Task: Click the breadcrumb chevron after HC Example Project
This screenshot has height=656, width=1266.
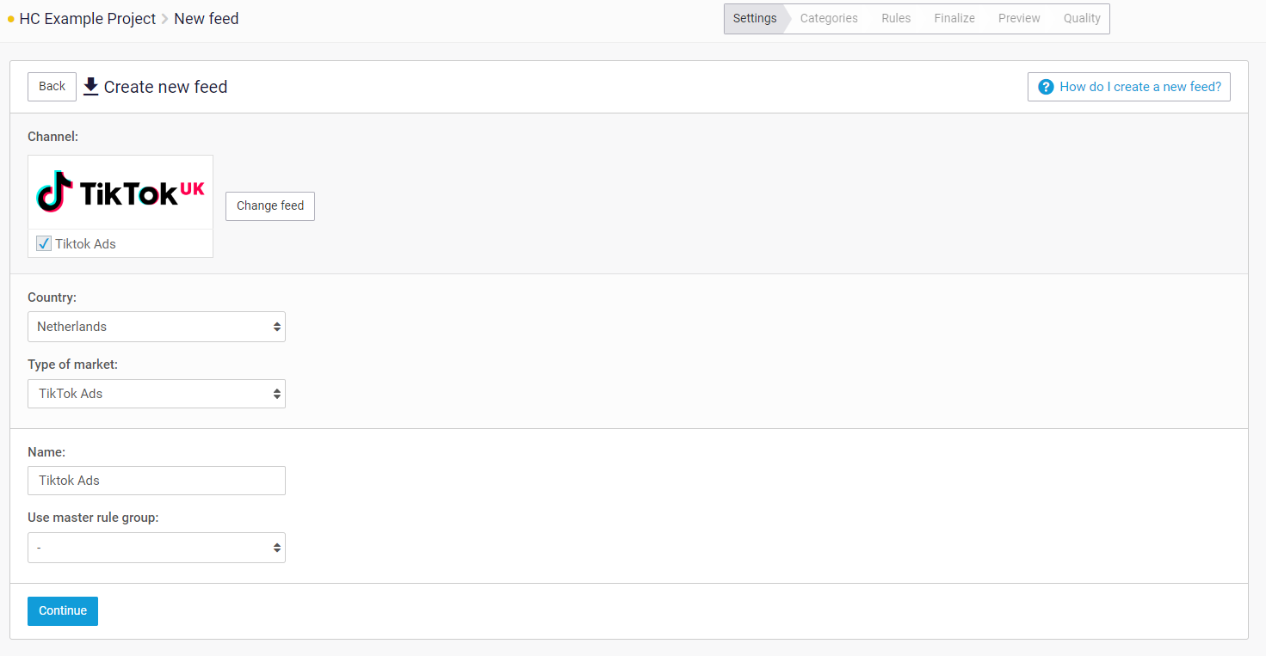Action: pos(164,19)
